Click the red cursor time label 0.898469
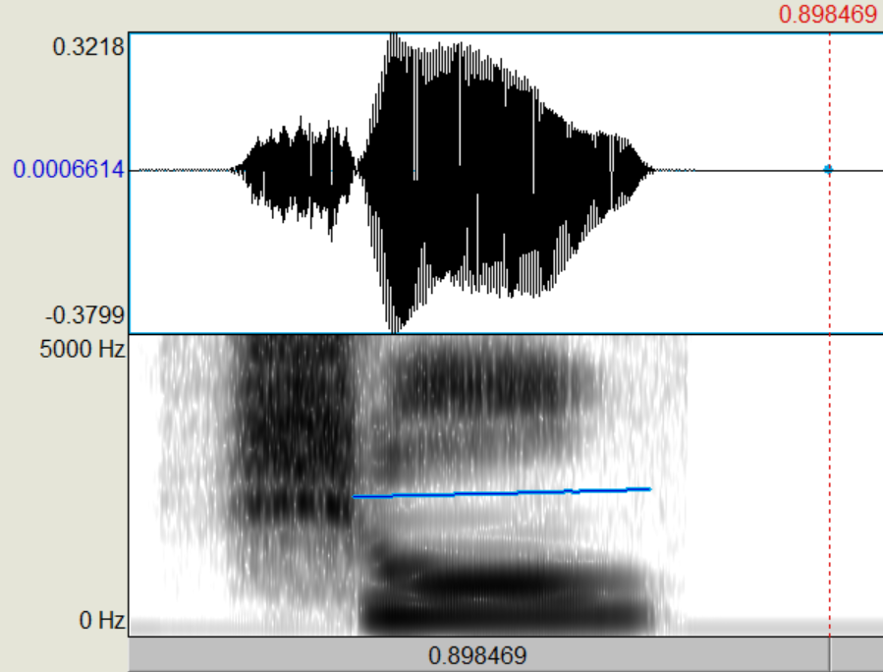The image size is (883, 672). coord(827,15)
